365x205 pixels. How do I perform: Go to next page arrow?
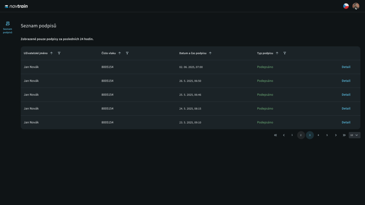click(336, 135)
